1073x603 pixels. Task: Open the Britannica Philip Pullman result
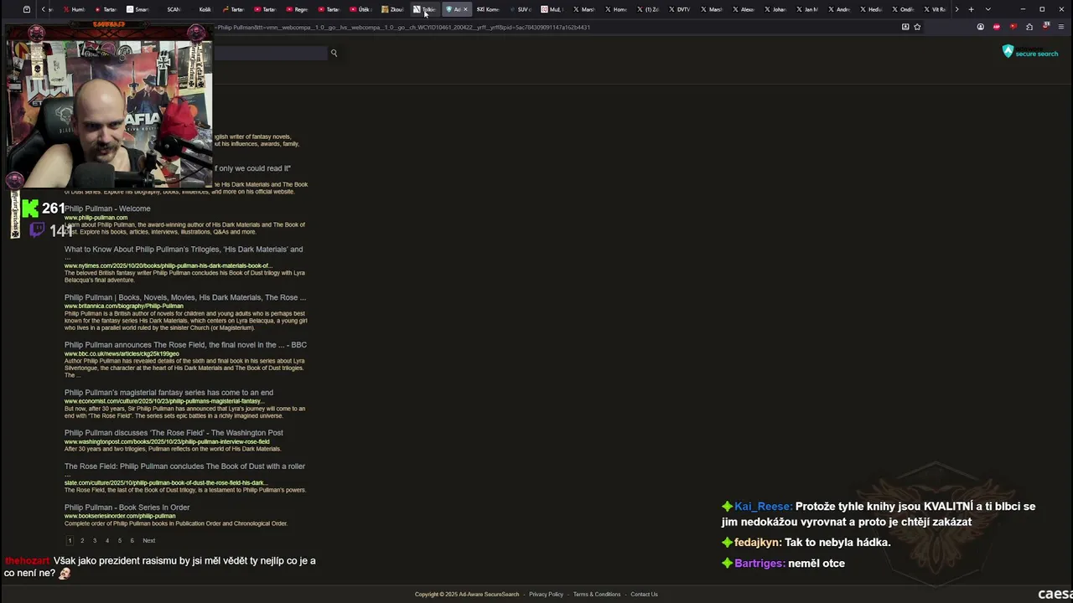click(x=185, y=297)
